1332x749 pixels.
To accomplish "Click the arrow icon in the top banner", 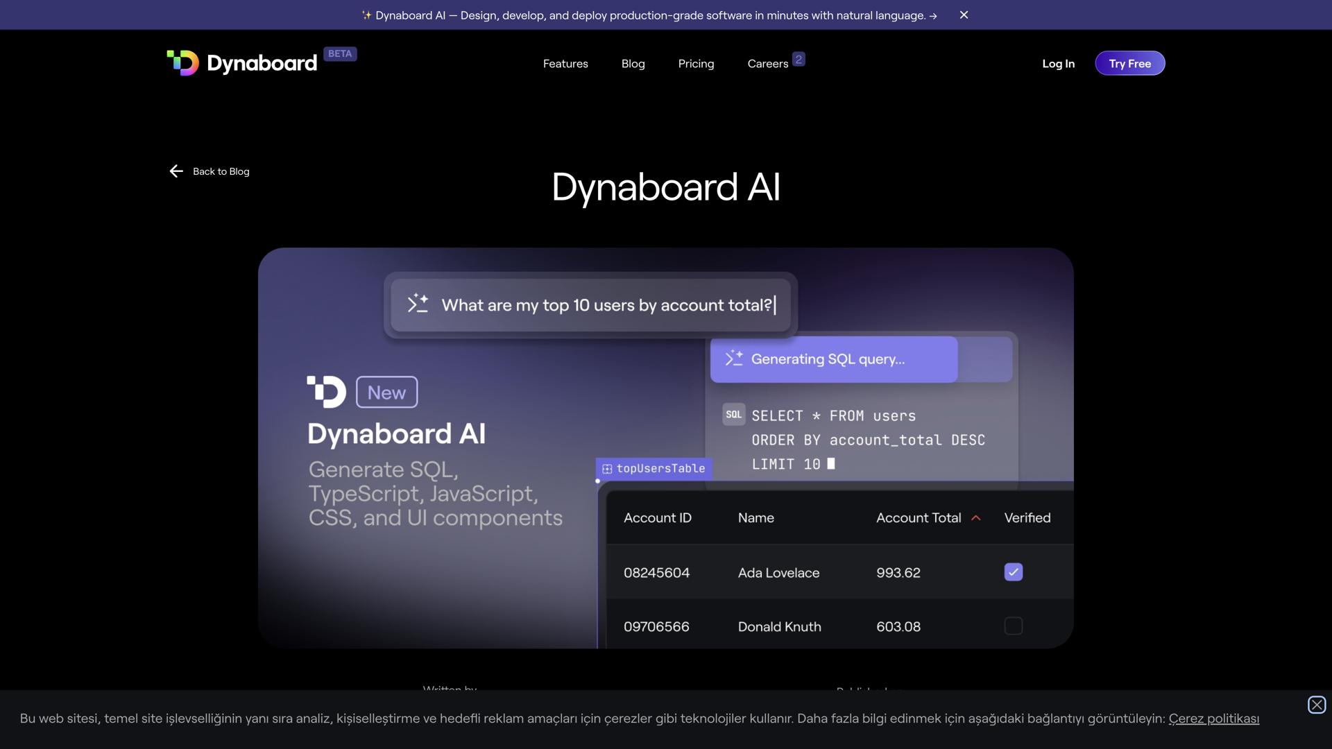I will coord(934,15).
